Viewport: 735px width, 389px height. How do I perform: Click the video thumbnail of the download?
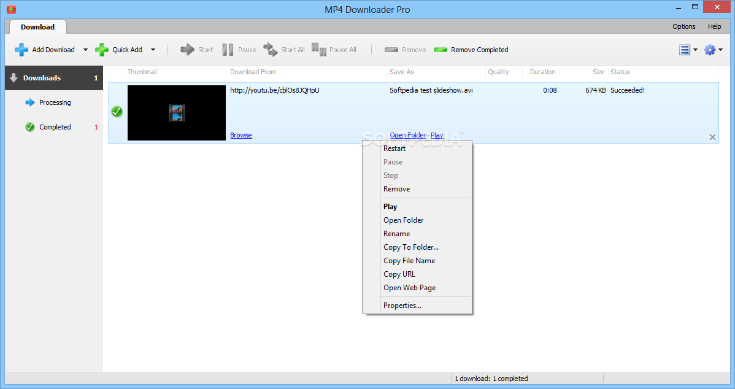177,113
